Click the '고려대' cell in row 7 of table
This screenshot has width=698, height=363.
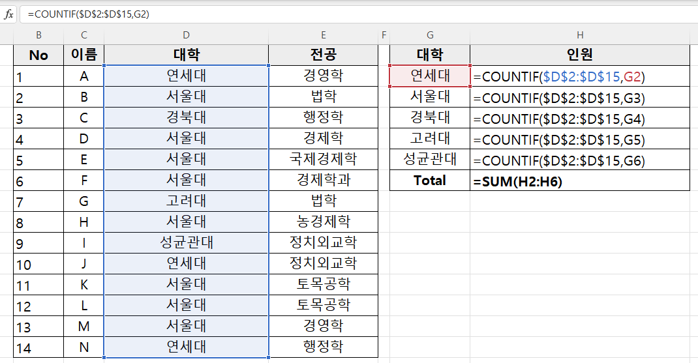(186, 201)
